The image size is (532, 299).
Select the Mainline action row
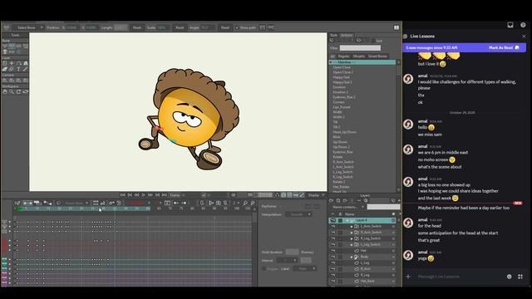[x=362, y=62]
